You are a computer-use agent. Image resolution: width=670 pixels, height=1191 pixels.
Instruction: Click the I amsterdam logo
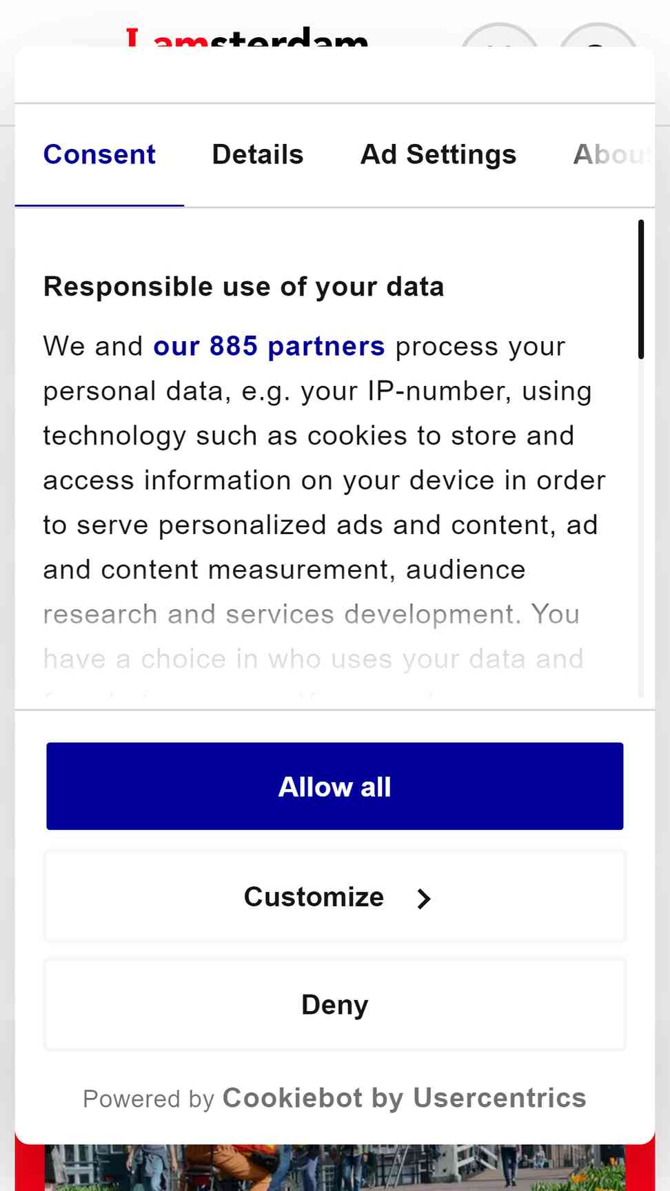pyautogui.click(x=247, y=37)
